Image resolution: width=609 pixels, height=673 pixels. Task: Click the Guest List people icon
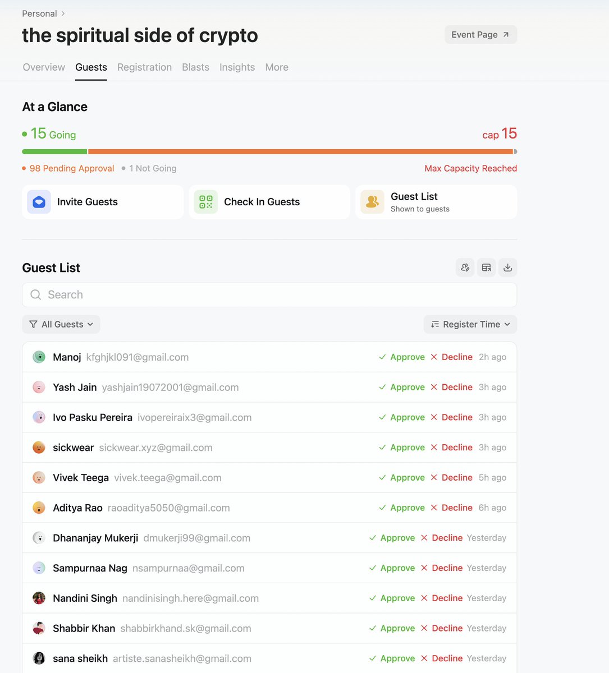372,202
